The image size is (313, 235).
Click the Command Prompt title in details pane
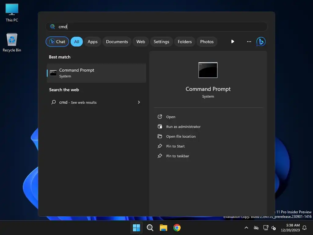[208, 89]
